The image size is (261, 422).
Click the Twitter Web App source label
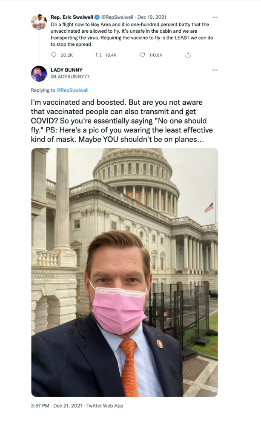click(105, 405)
